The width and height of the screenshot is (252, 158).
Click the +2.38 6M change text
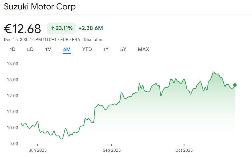pyautogui.click(x=90, y=28)
